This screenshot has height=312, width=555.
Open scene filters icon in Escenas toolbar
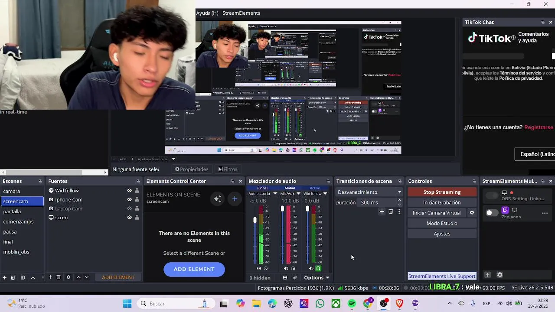(23, 277)
